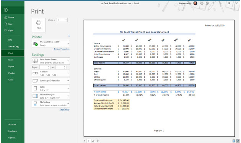This screenshot has height=143, width=241.
Task: Open the Letter paper size dropdown
Action: pos(51,88)
